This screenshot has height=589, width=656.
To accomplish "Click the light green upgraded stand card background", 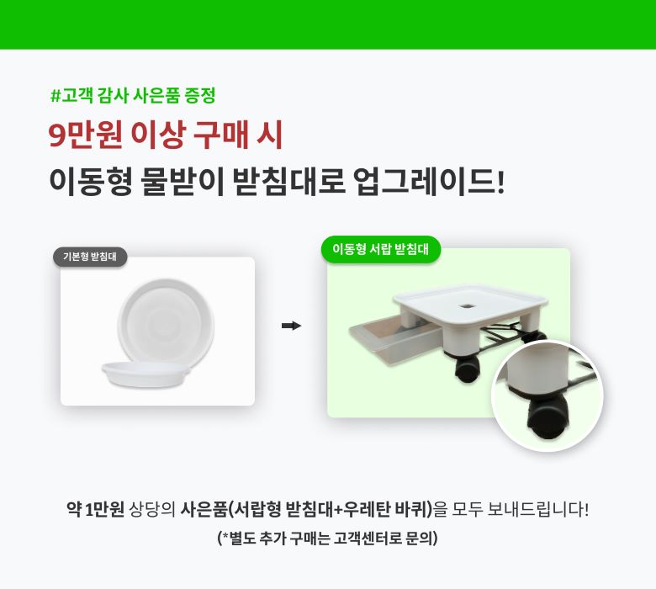I will [448, 333].
